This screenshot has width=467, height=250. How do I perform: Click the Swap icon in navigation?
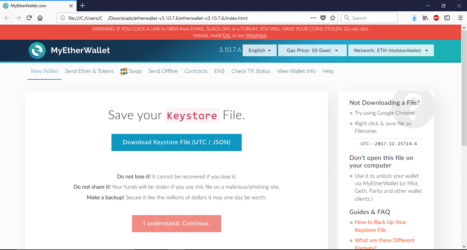[x=124, y=71]
